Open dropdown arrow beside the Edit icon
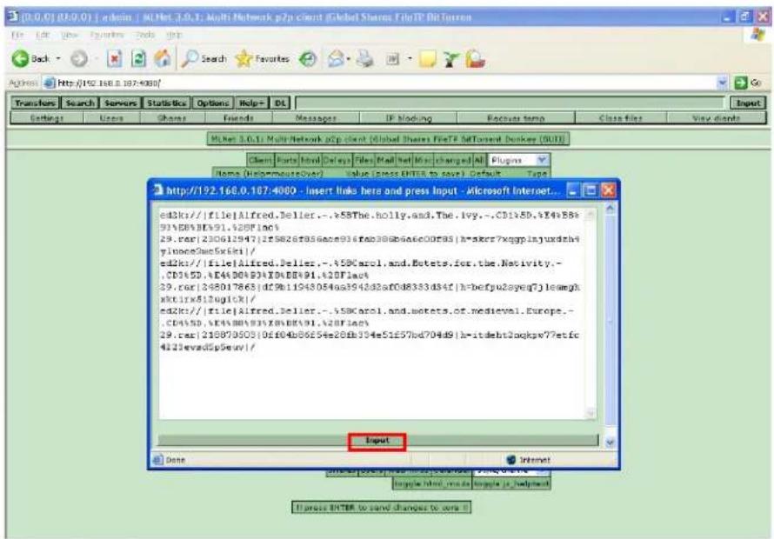 410,59
